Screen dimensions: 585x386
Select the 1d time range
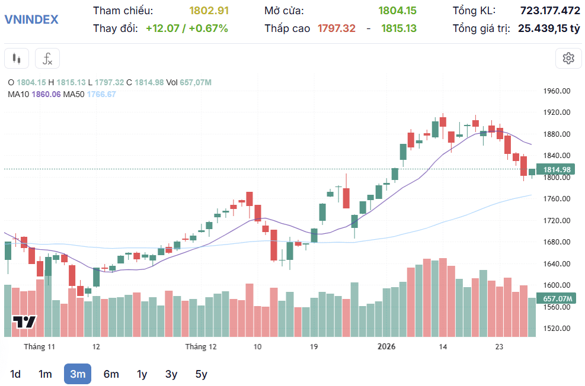pos(15,374)
